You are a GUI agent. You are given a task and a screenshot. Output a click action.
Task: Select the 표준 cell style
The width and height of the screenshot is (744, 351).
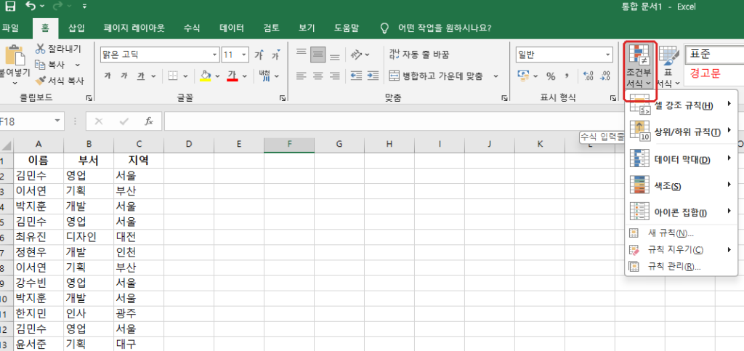pyautogui.click(x=714, y=54)
